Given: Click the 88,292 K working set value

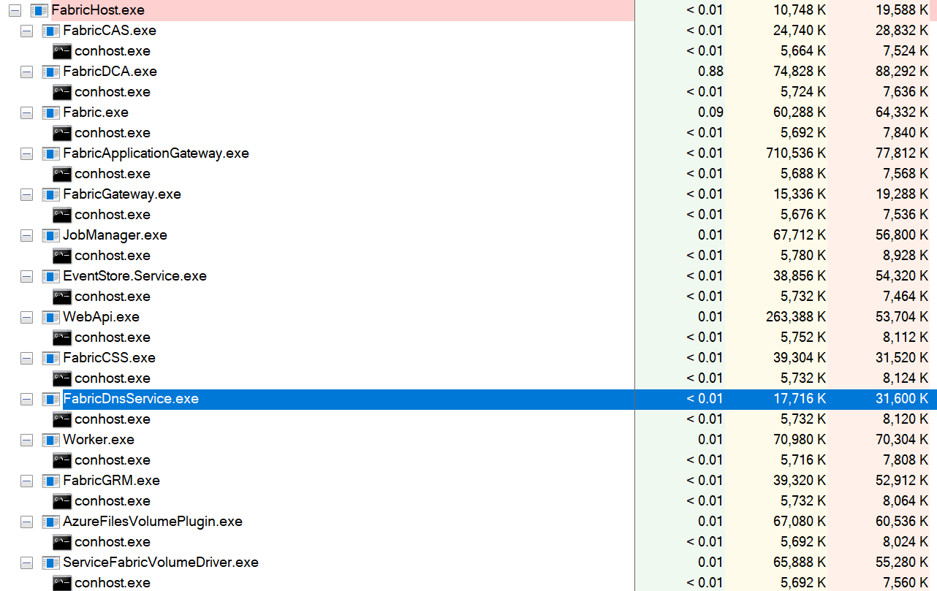Looking at the screenshot, I should (902, 72).
